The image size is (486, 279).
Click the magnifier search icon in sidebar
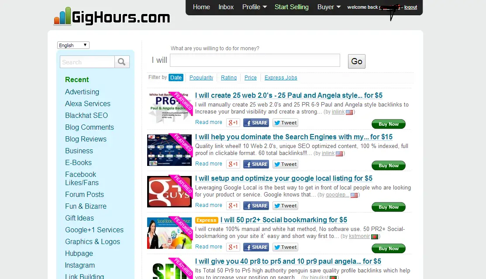click(122, 62)
